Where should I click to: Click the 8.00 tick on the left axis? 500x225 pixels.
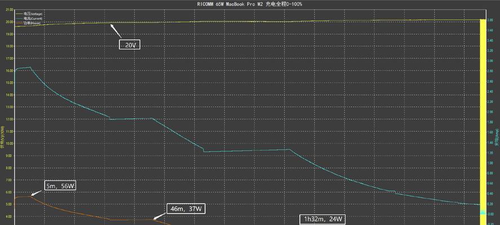coord(9,168)
